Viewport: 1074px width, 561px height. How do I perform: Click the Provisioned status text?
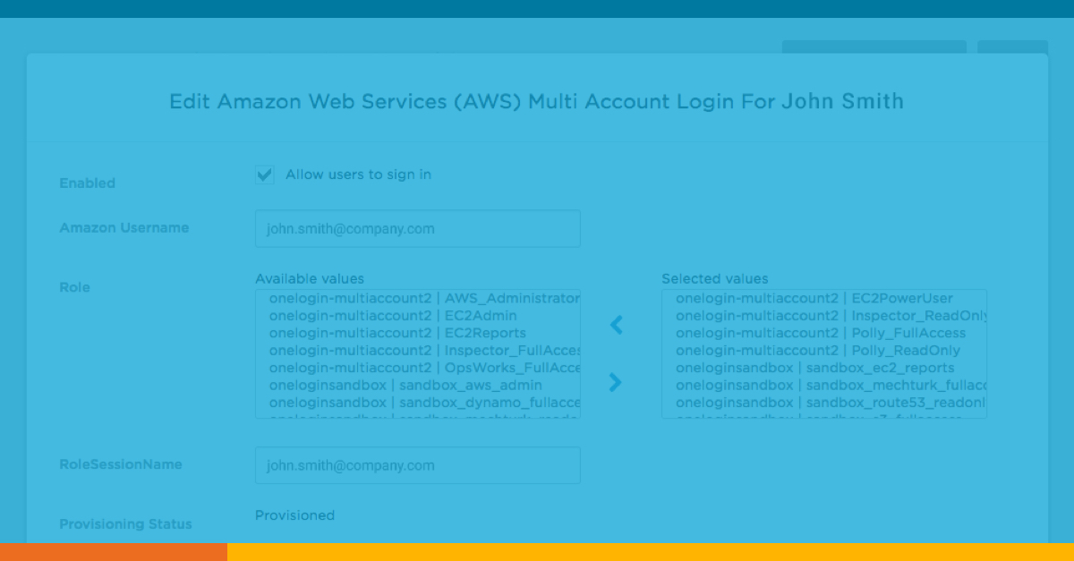(x=294, y=515)
